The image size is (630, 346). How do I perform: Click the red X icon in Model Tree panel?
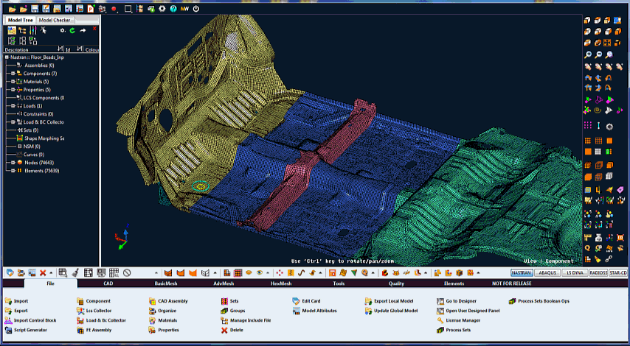pos(94,30)
